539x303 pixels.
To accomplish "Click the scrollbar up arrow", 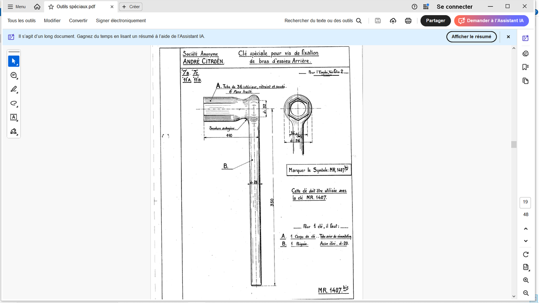I will 514,48.
